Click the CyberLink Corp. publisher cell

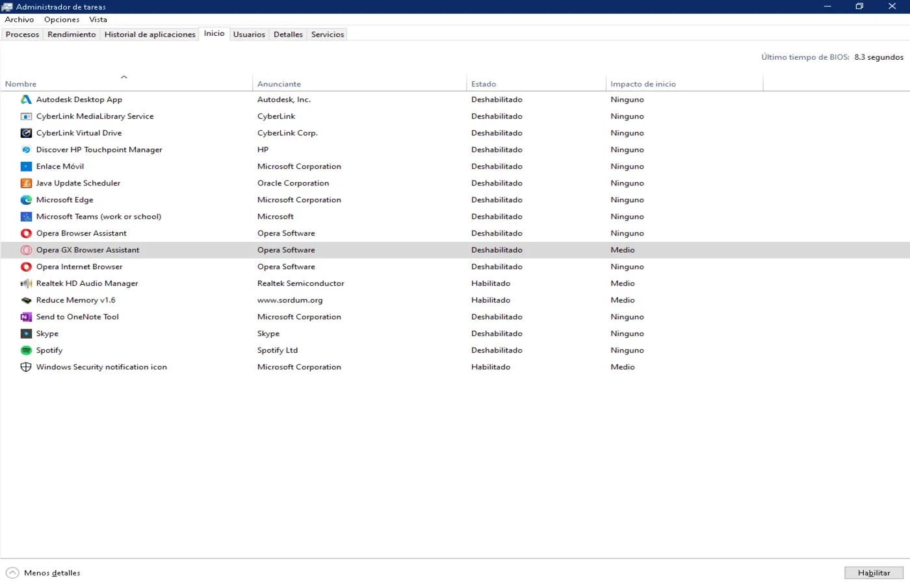tap(287, 133)
